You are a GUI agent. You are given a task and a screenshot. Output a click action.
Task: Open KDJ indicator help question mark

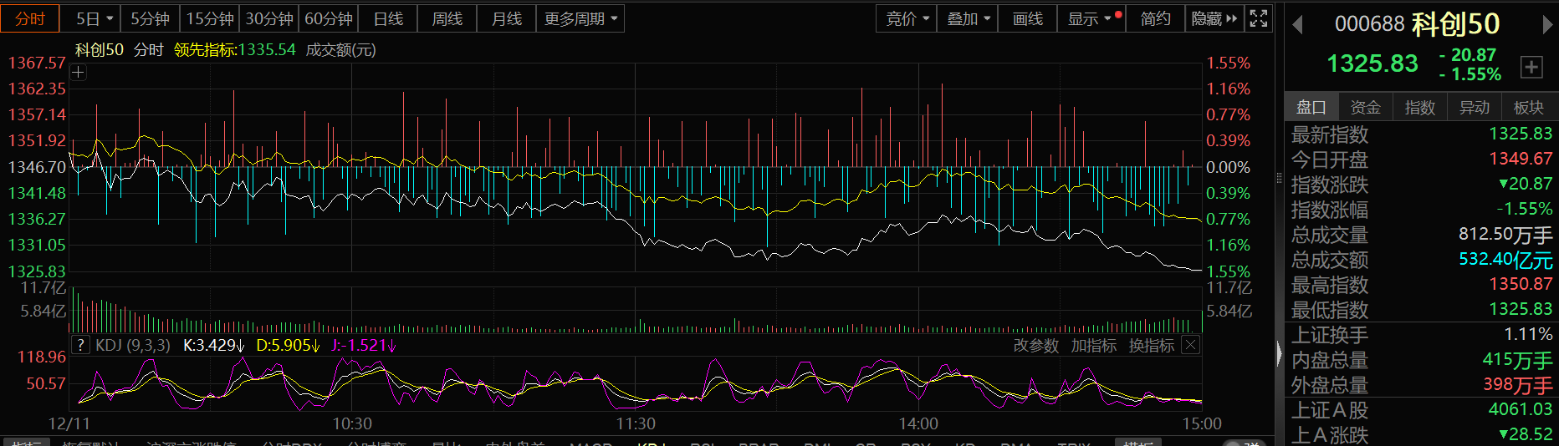point(80,345)
